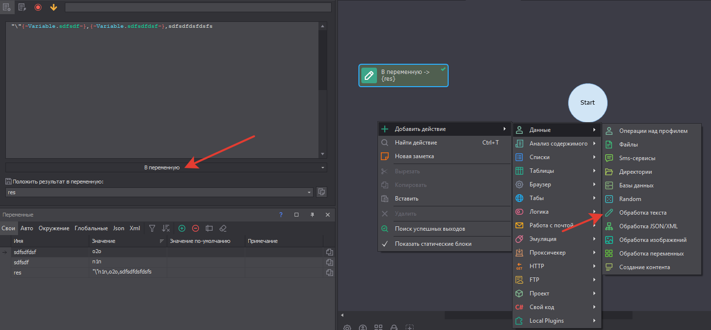Click the filter funnel icon in Переменные
This screenshot has height=330, width=711.
pos(152,228)
